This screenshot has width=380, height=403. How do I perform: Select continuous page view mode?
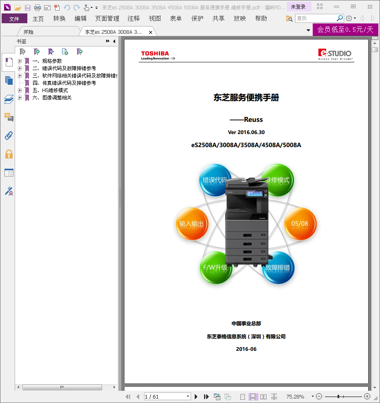click(x=253, y=397)
